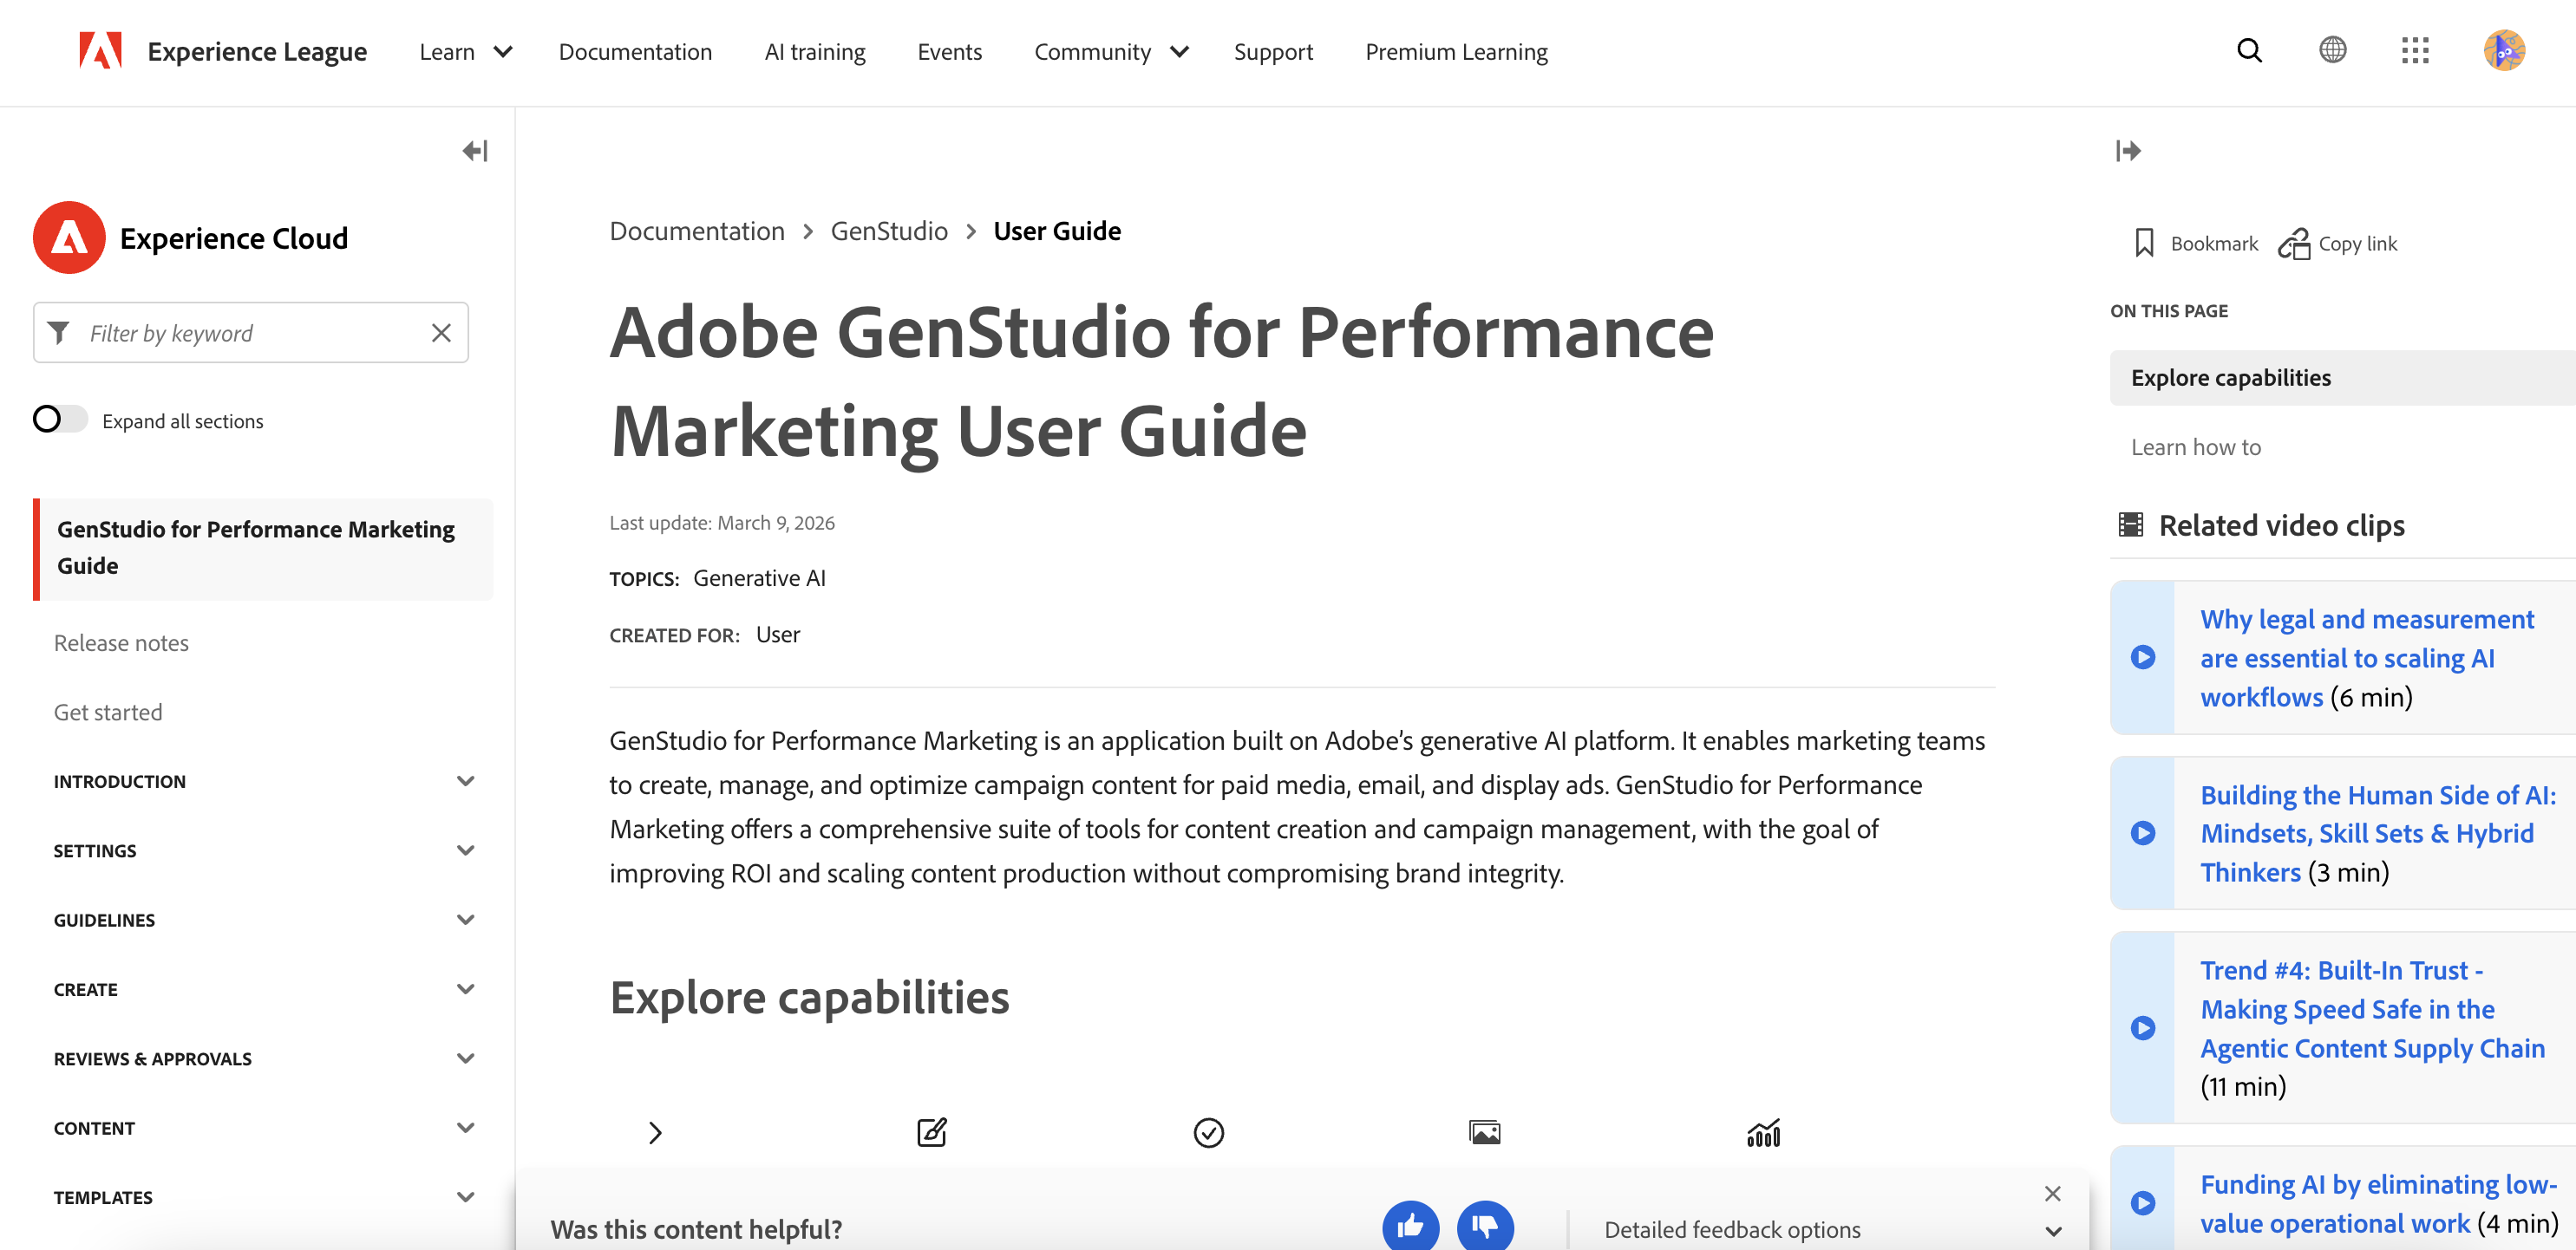Open the Support nav item
2576x1250 pixels.
click(1273, 52)
